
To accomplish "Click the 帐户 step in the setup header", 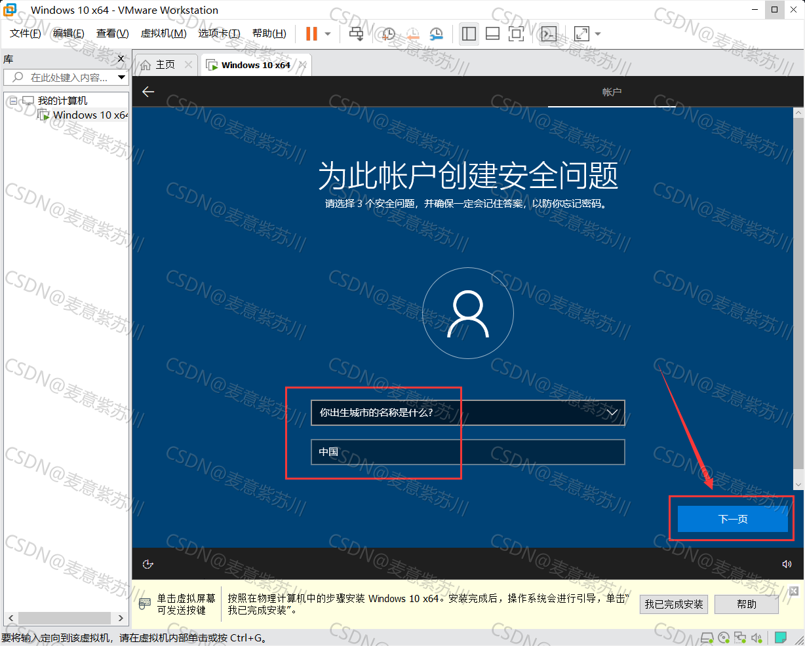I will point(612,92).
